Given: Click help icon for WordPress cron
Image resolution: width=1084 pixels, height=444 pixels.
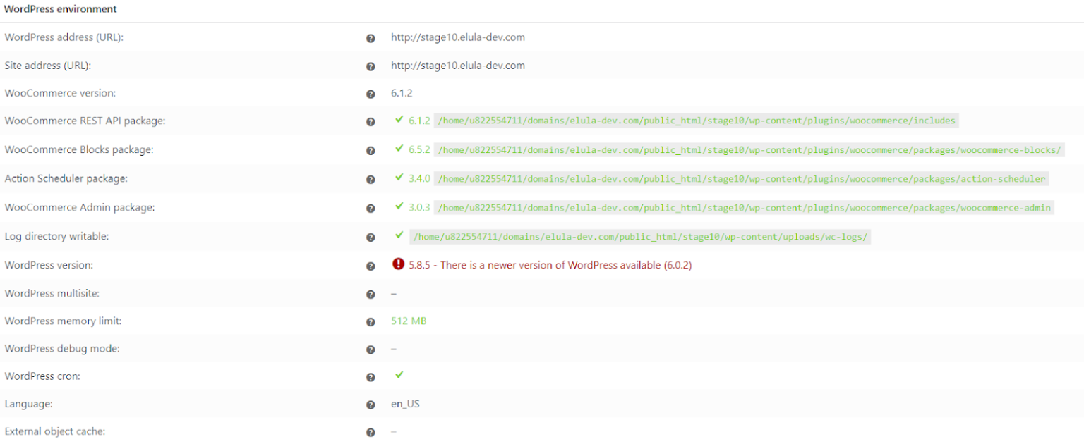Looking at the screenshot, I should [371, 377].
